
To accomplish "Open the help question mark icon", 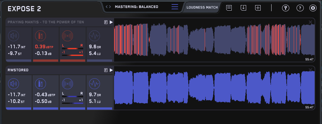I will coord(300,8).
